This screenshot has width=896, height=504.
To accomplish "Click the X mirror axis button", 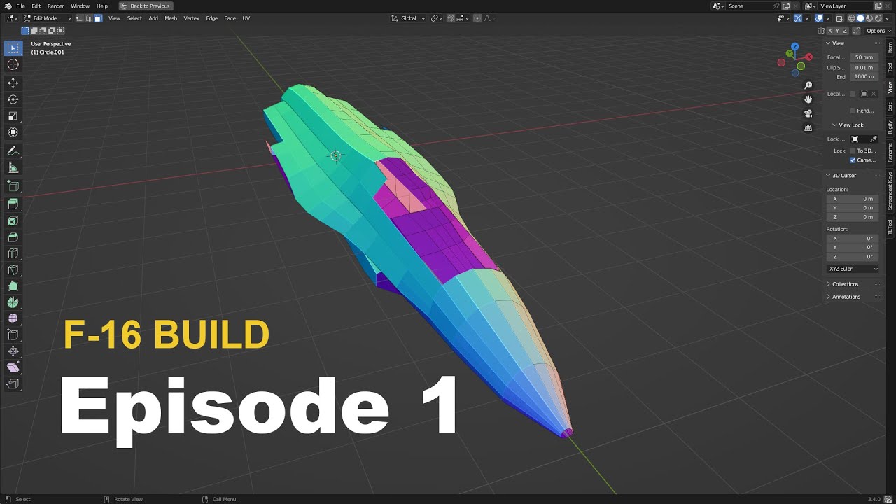I will 830,31.
